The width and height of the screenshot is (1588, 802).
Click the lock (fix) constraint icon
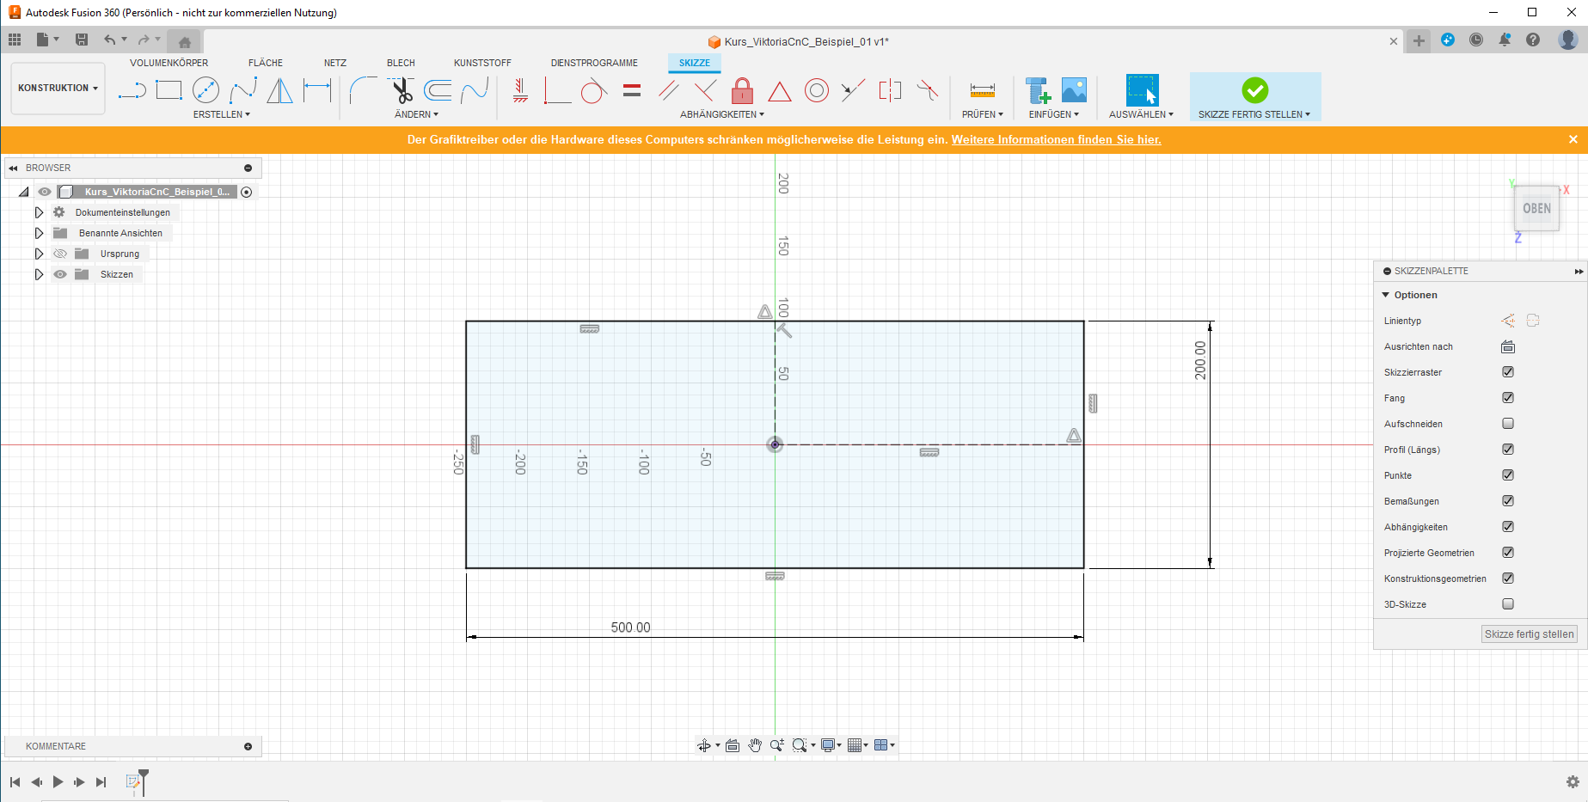tap(742, 90)
